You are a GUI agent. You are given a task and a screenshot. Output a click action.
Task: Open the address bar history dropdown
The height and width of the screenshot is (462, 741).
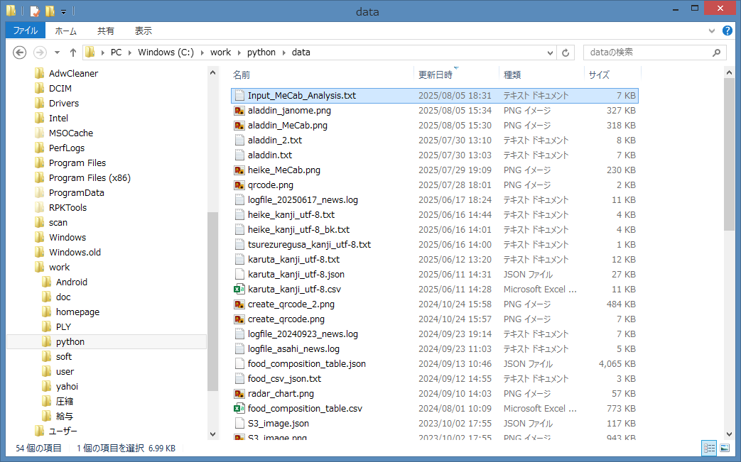click(x=550, y=53)
